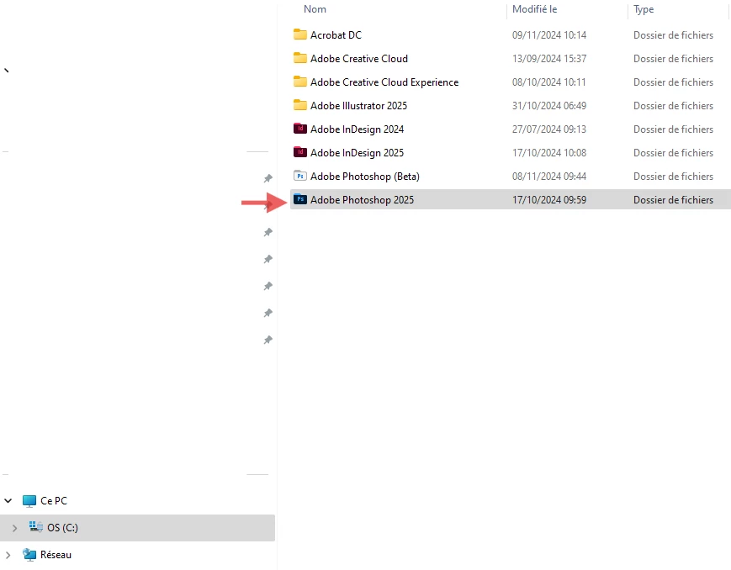Select the Adobe Illustrator 2025 folder icon
This screenshot has width=731, height=570.
[x=299, y=105]
